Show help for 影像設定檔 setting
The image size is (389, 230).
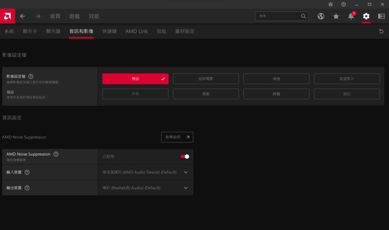click(x=31, y=76)
